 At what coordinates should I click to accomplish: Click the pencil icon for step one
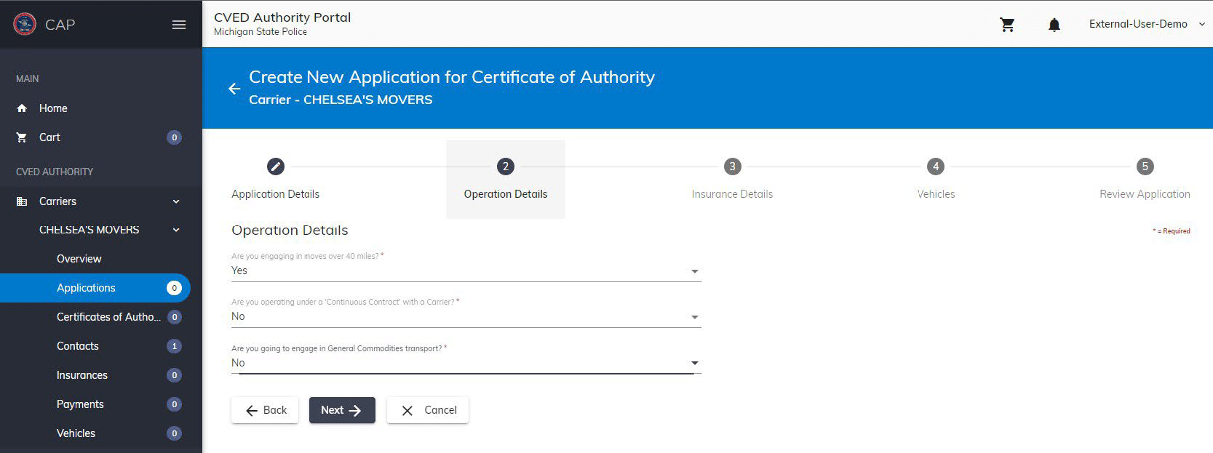tap(276, 167)
